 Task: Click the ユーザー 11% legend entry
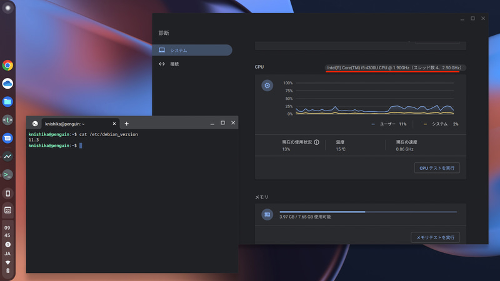tap(389, 124)
